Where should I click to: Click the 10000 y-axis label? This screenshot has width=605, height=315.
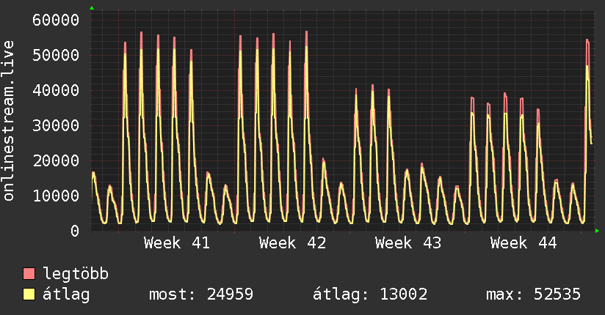[56, 196]
